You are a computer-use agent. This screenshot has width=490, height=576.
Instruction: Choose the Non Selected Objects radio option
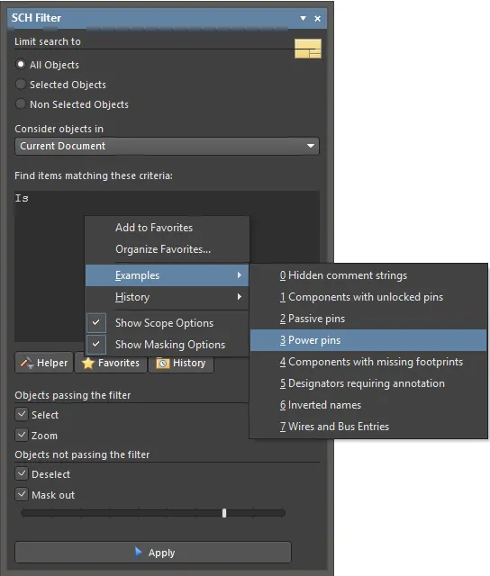coord(21,104)
